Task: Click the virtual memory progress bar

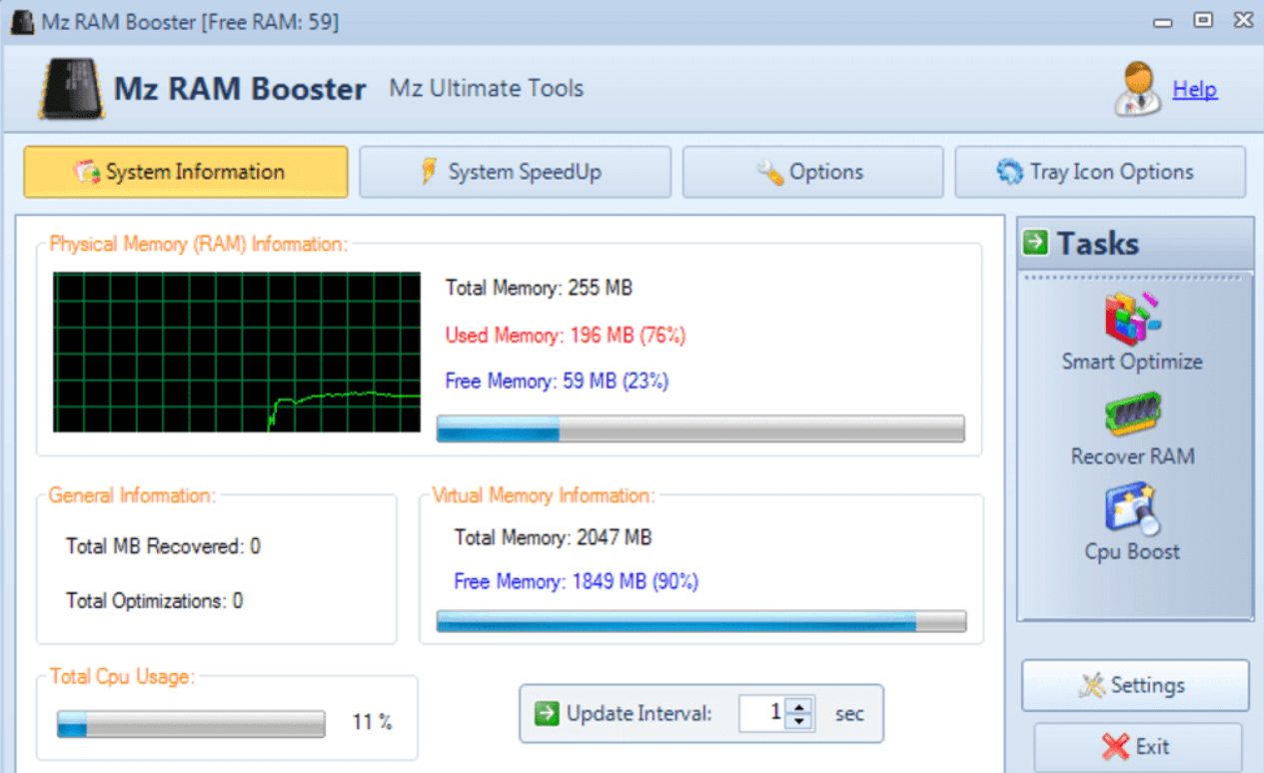Action: (701, 621)
